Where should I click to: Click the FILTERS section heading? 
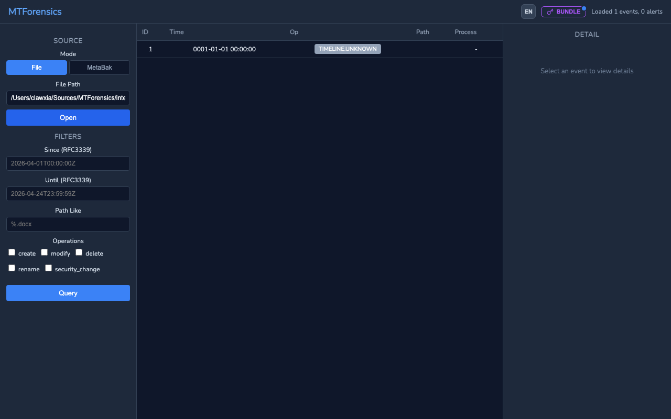click(x=68, y=136)
